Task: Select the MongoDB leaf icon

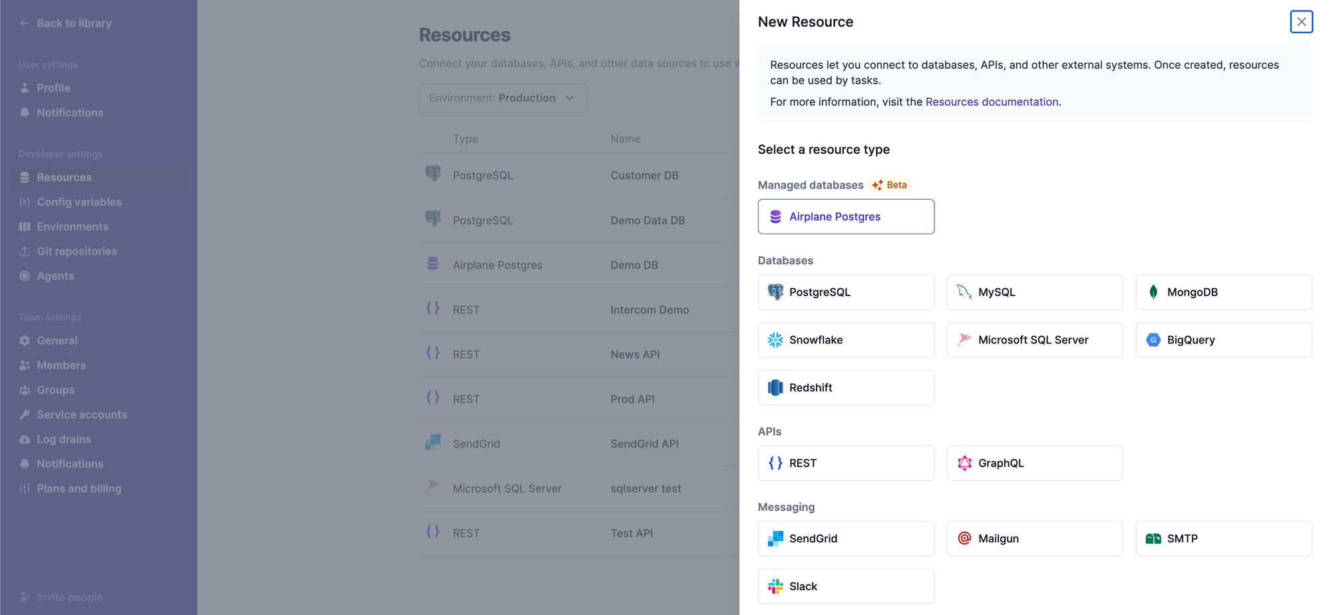Action: (x=1153, y=292)
